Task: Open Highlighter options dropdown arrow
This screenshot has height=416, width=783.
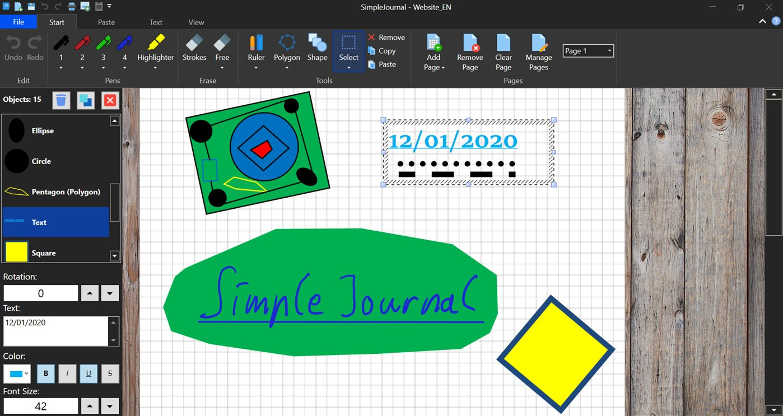Action: [155, 68]
